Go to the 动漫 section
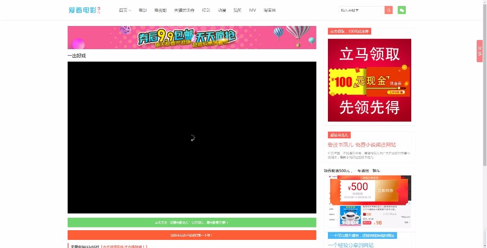The width and height of the screenshot is (487, 248). (222, 10)
